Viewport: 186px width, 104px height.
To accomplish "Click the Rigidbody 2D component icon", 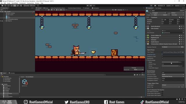I will 148,38.
